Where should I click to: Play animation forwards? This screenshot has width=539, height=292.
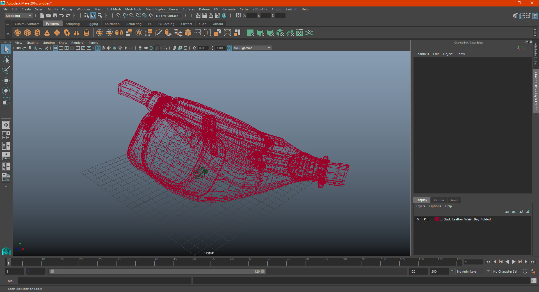[514, 262]
